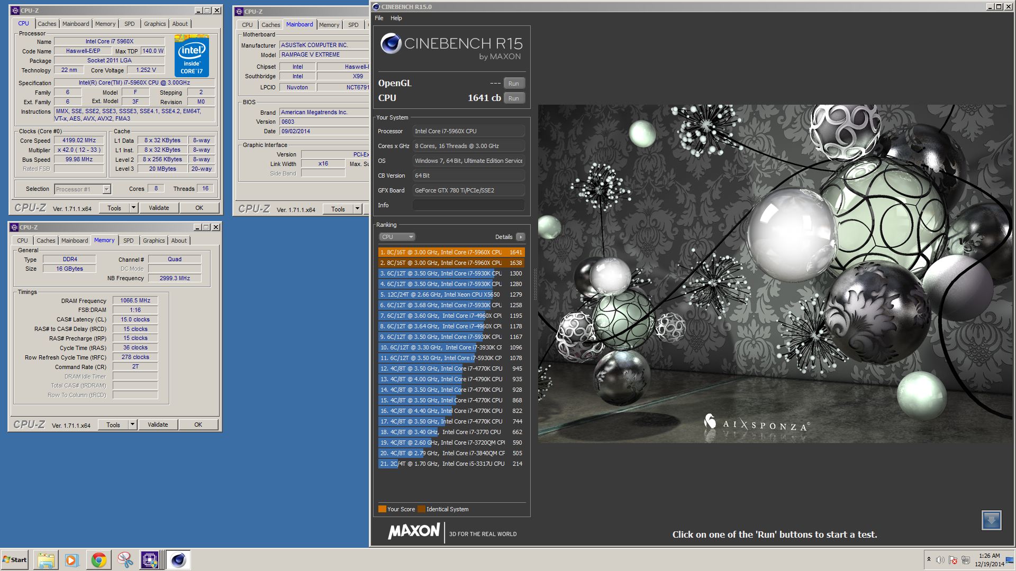Click the brown Identical System legend swatch
Screen dimensions: 1016x571
point(421,509)
